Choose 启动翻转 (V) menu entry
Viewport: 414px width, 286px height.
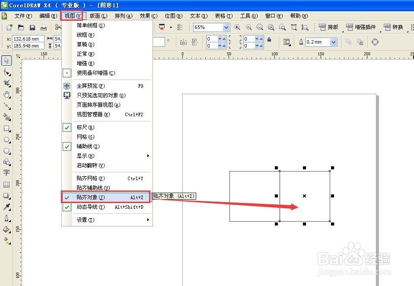coord(107,165)
